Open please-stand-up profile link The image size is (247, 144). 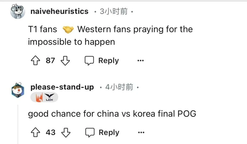click(62, 87)
